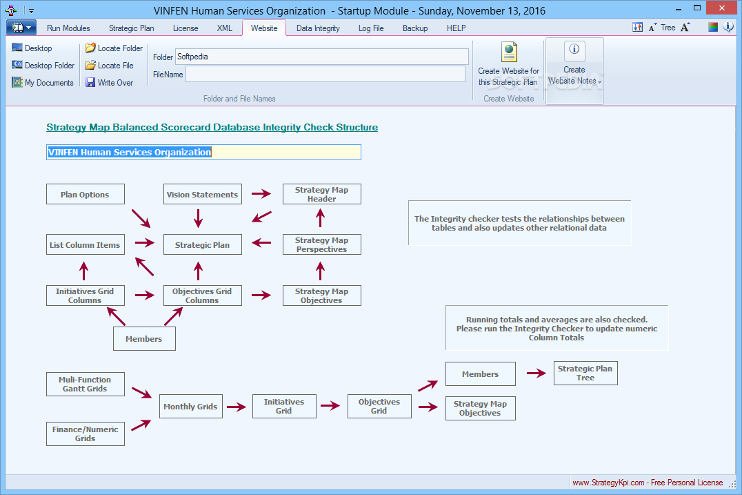Click the List Column Items box
This screenshot has width=742, height=495.
pyautogui.click(x=86, y=244)
